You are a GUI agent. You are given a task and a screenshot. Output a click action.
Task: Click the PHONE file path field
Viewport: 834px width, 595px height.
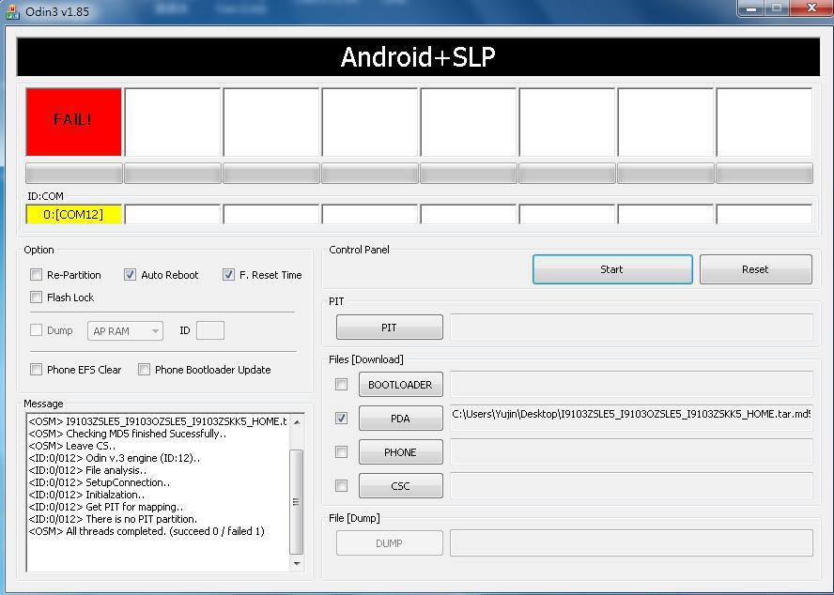[x=631, y=450]
